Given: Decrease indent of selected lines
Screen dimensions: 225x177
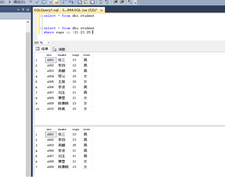Looking at the screenshot, I should coord(115,2).
